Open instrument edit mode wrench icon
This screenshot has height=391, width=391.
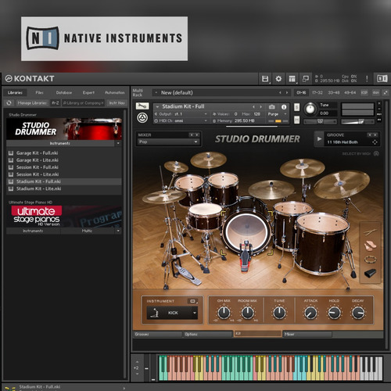(x=142, y=106)
